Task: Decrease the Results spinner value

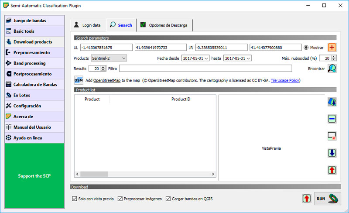Action: click(103, 70)
